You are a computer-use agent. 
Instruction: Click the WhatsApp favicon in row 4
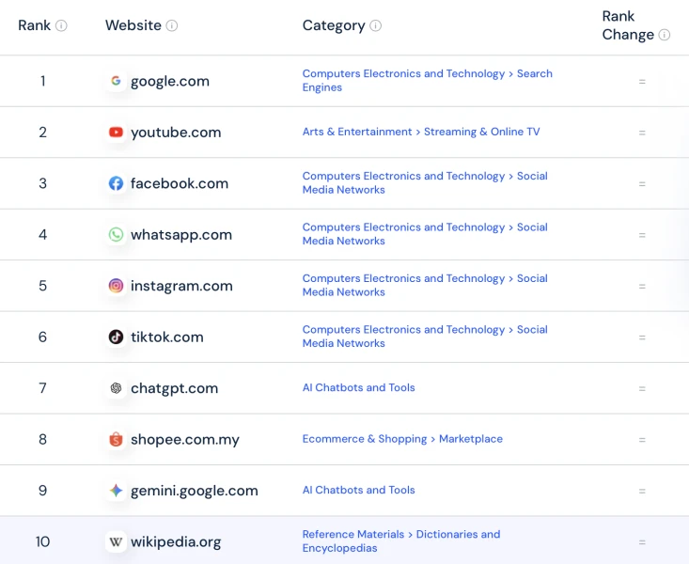coord(116,234)
